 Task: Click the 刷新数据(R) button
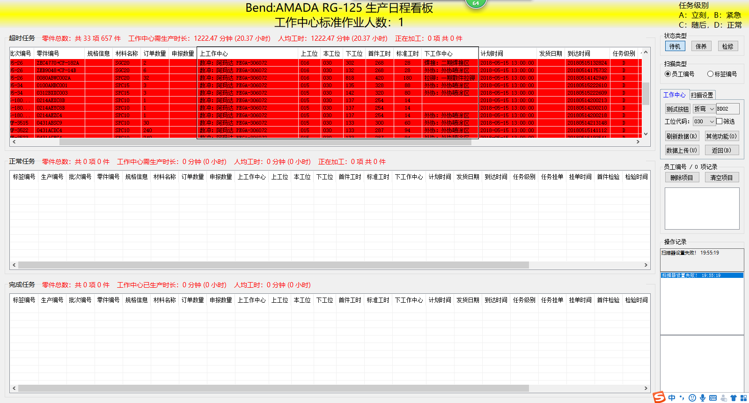[682, 136]
